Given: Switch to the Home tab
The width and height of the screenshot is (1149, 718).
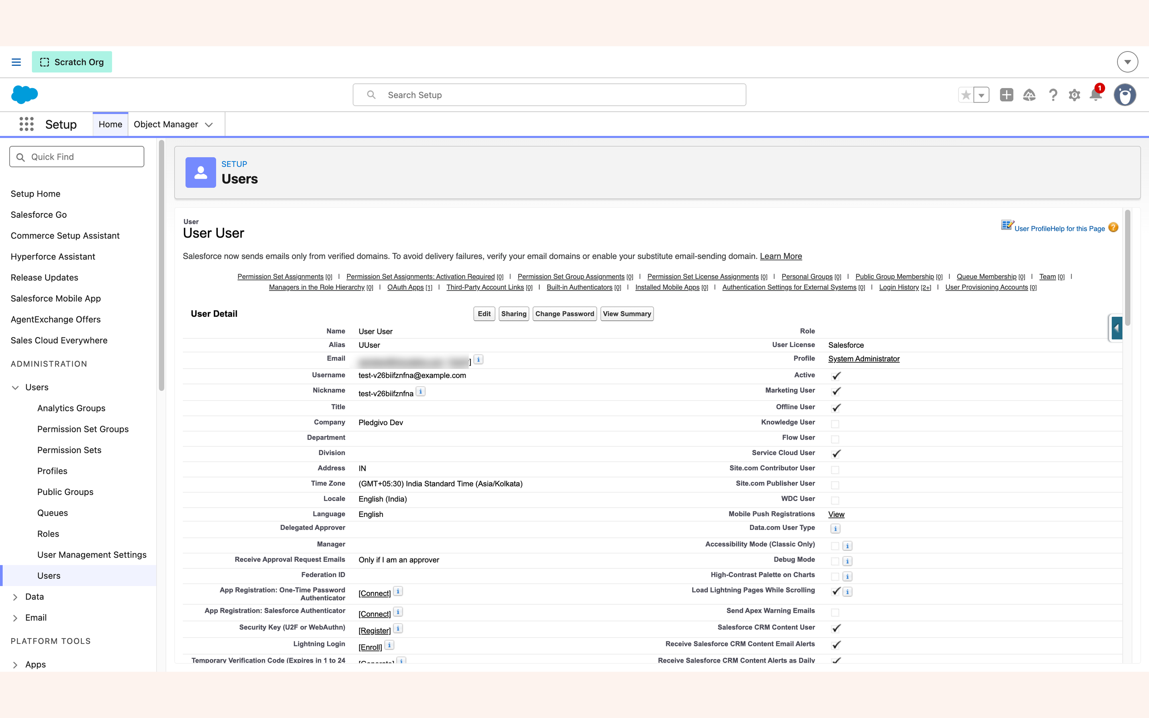Looking at the screenshot, I should pyautogui.click(x=110, y=124).
